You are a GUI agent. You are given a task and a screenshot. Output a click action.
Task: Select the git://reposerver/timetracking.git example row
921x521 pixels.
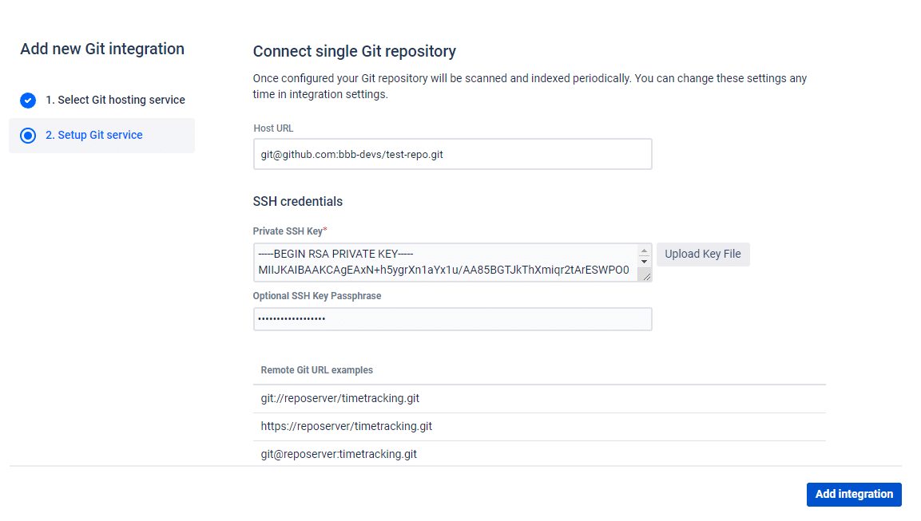(x=339, y=398)
